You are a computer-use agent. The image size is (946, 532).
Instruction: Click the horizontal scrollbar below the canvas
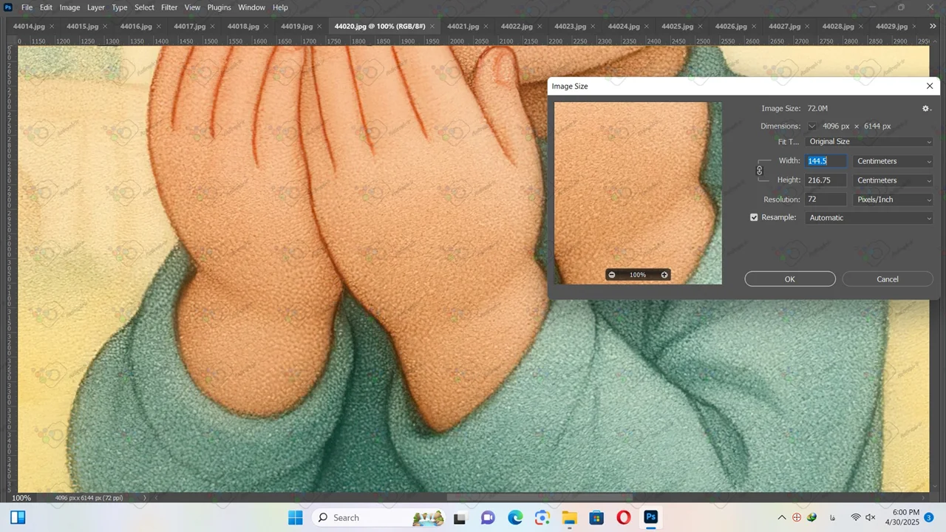coord(540,497)
